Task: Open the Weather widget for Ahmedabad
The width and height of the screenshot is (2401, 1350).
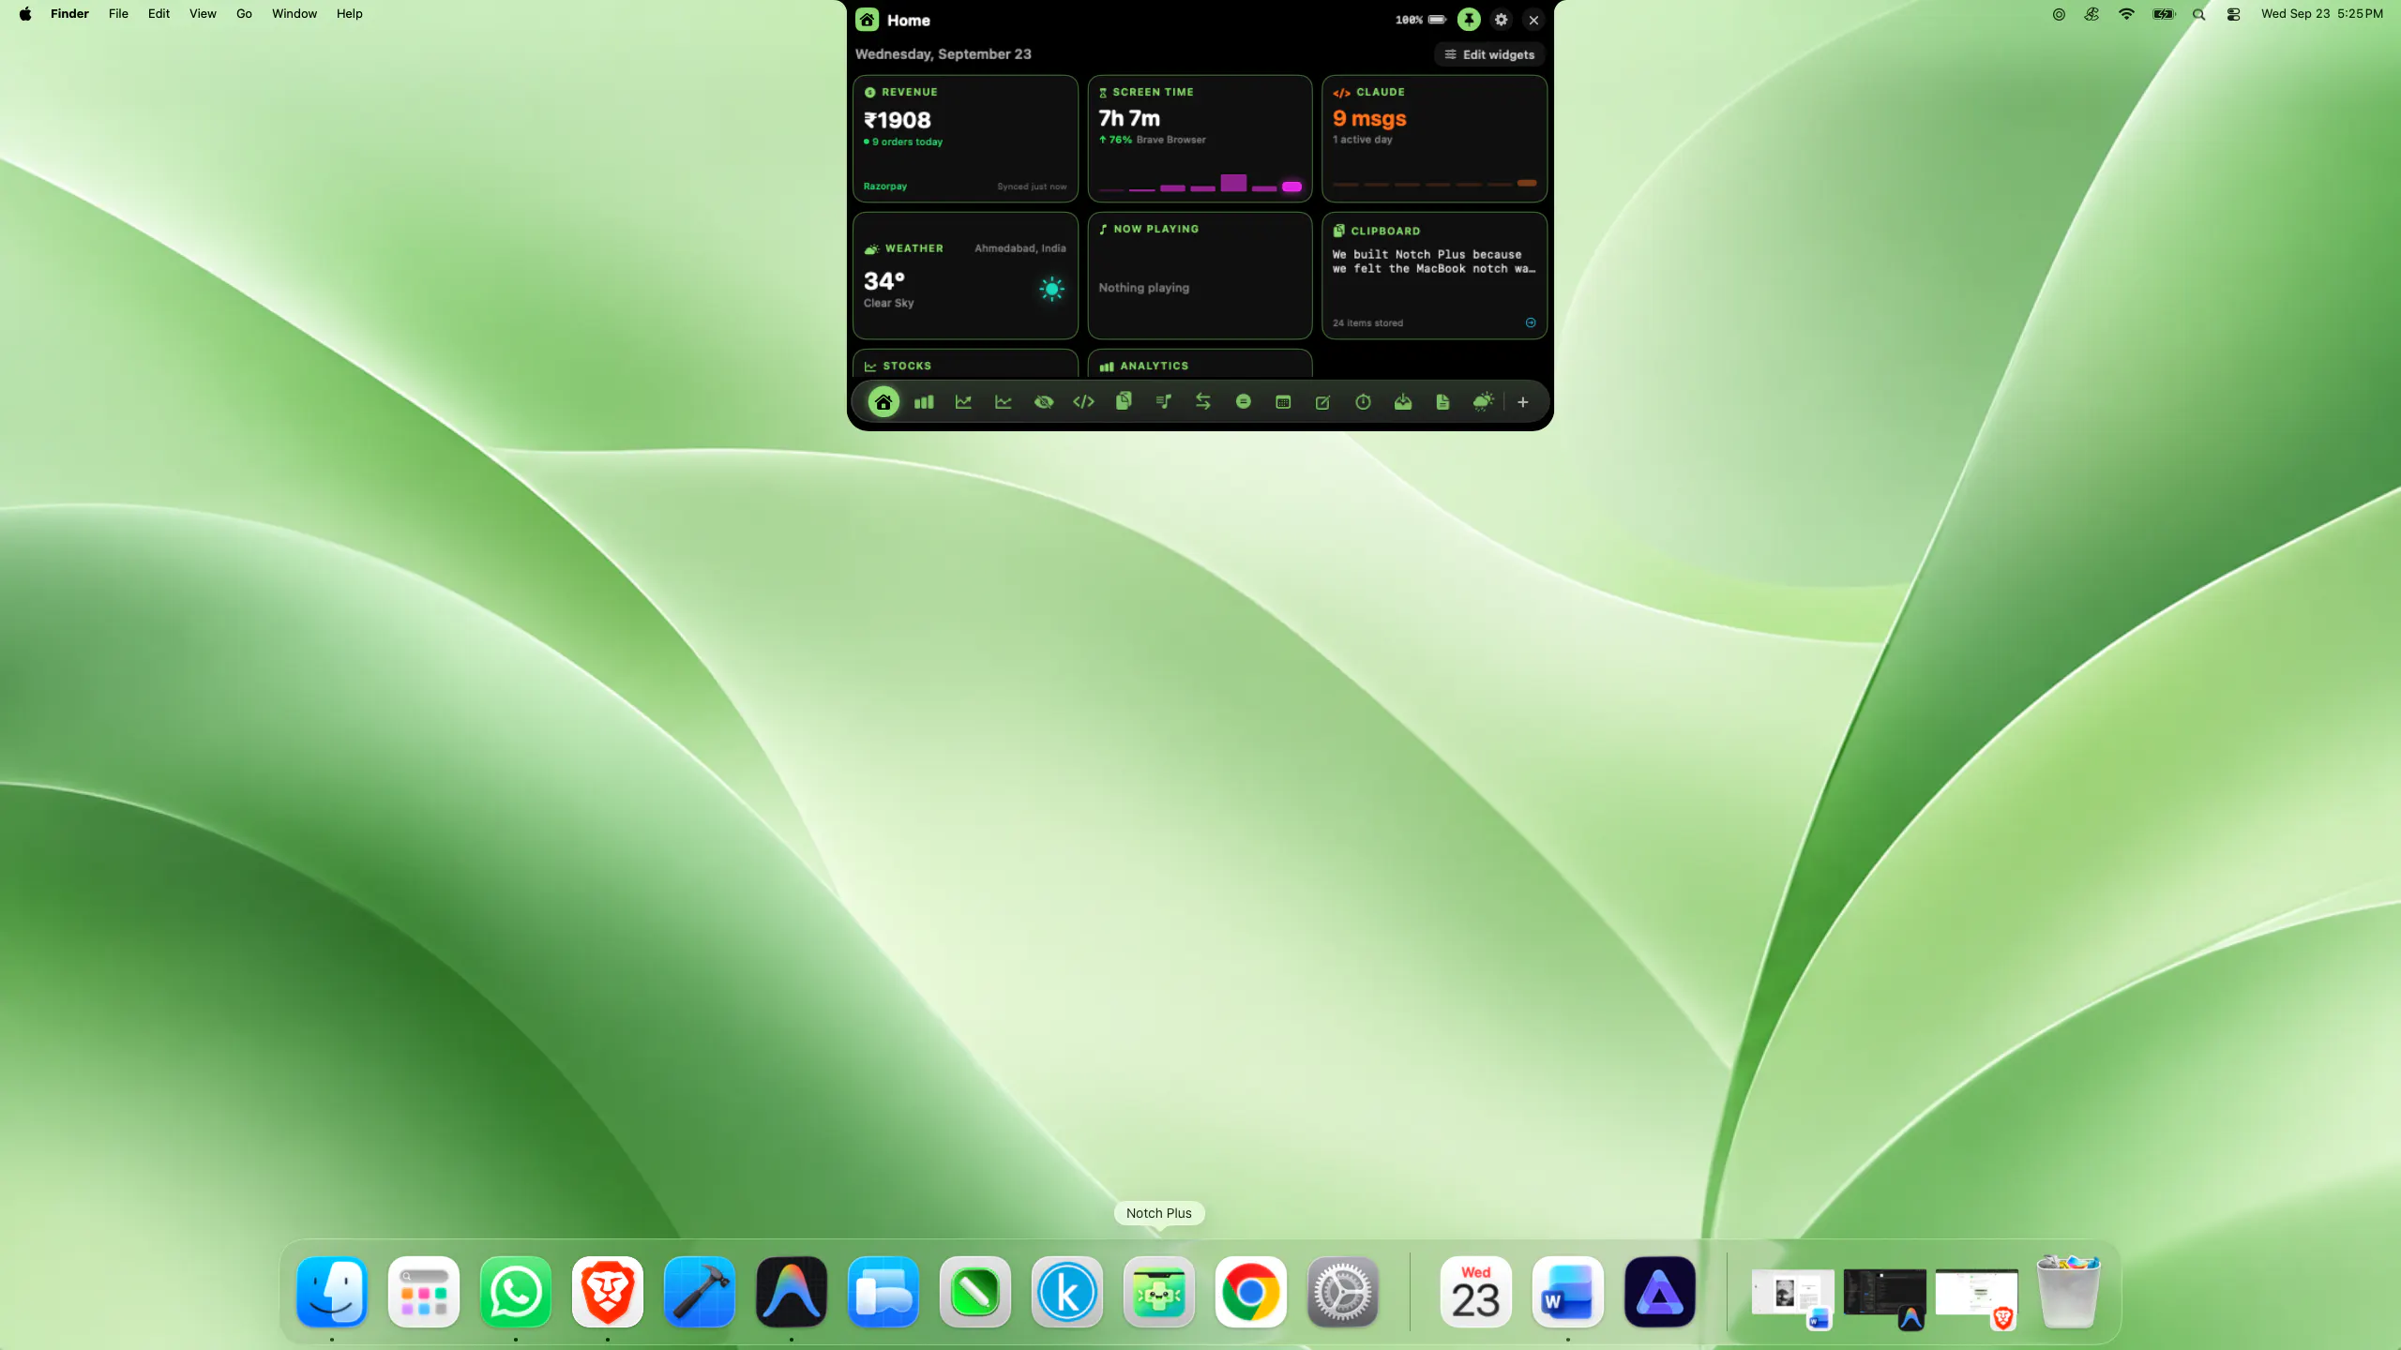Action: click(965, 276)
